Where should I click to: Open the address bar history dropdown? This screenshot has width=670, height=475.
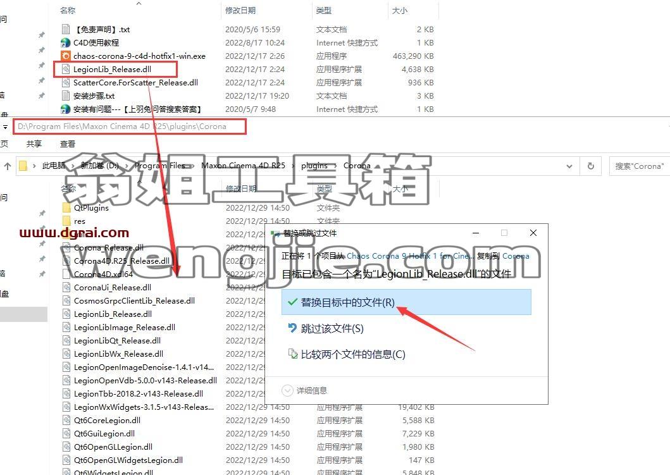pos(569,166)
